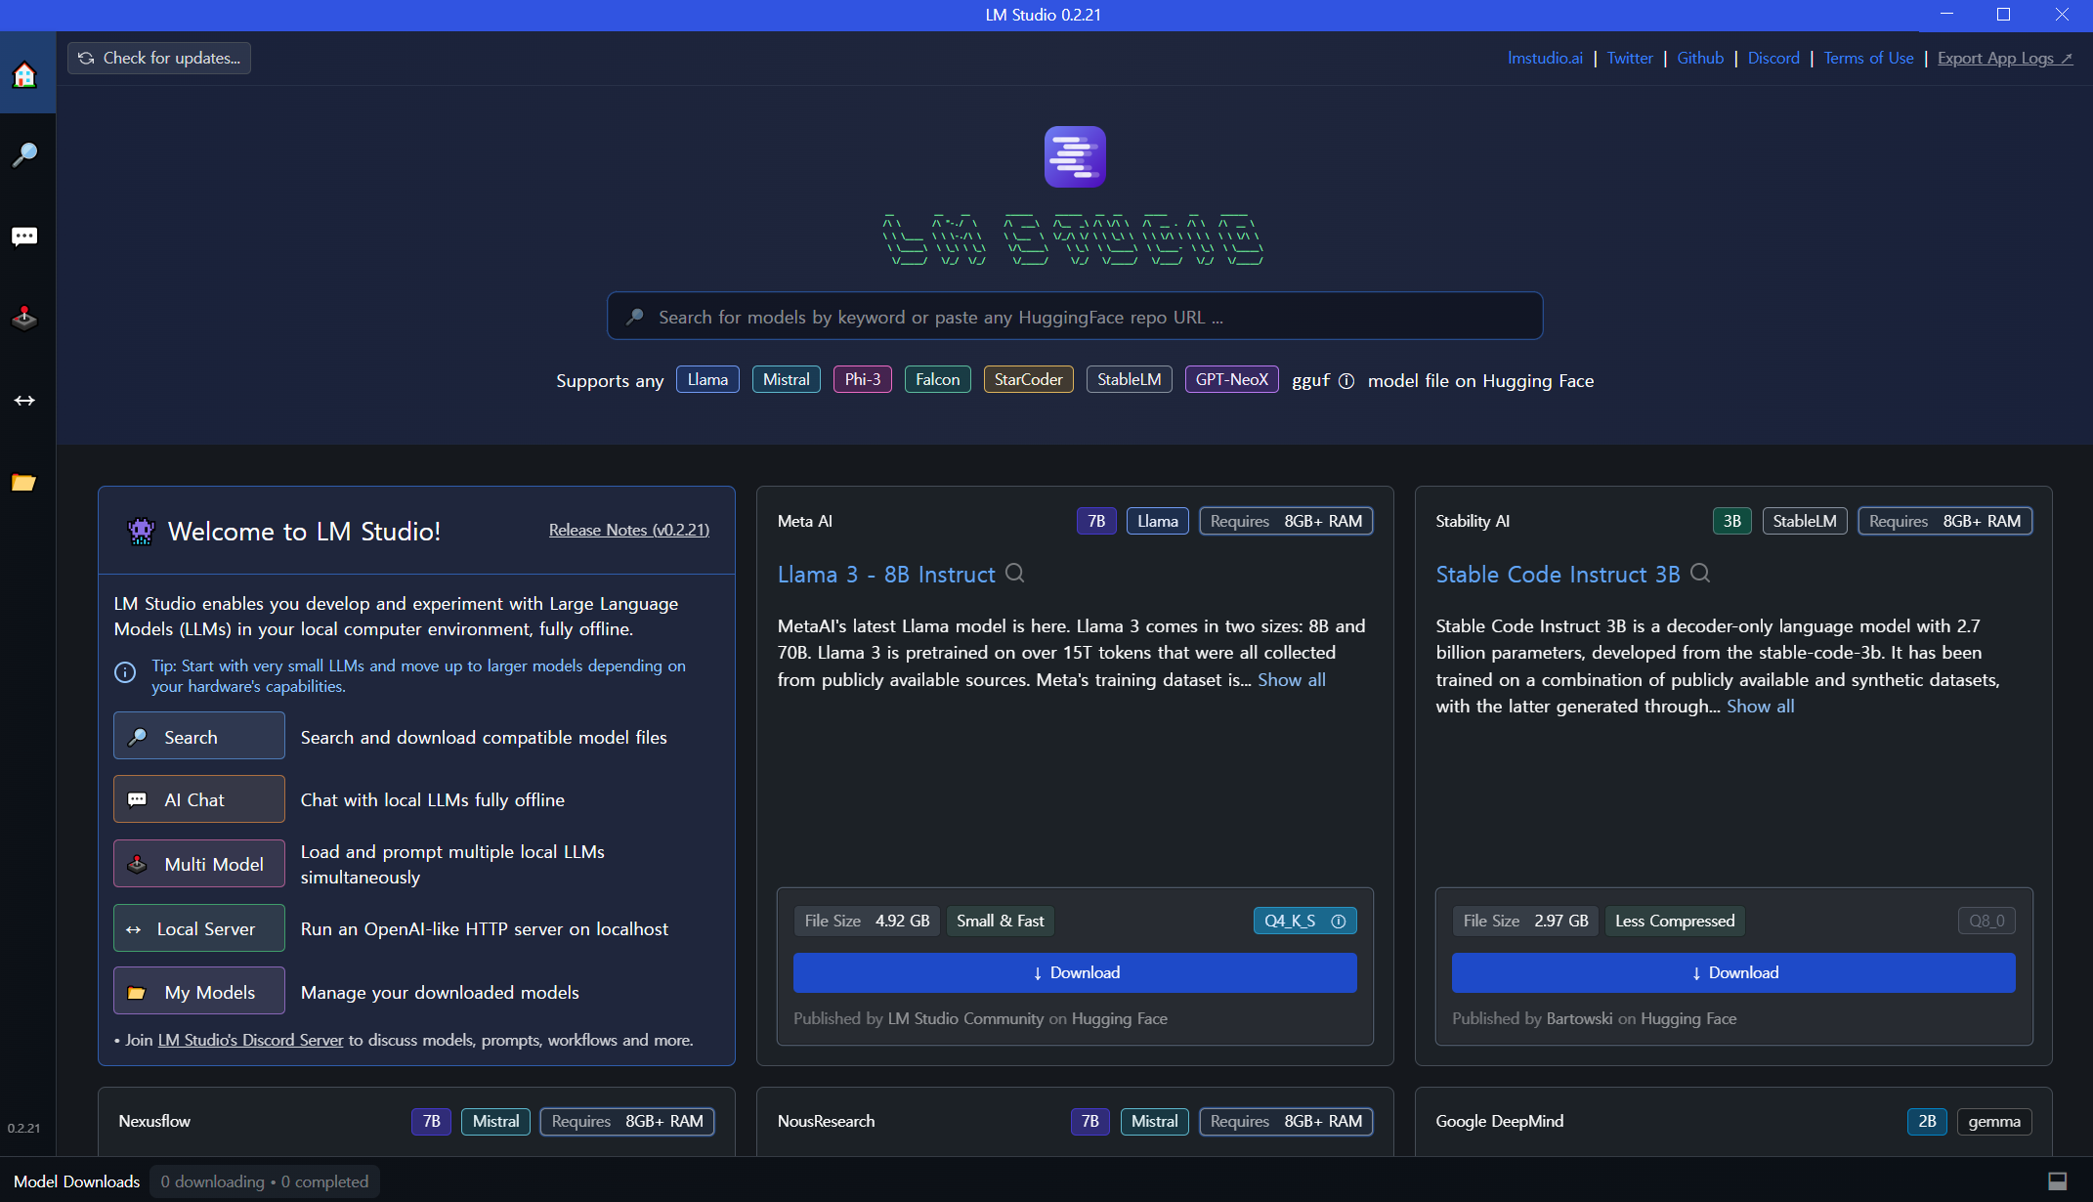Open the Home tab in sidebar
Image resolution: width=2093 pixels, height=1202 pixels.
(x=24, y=74)
